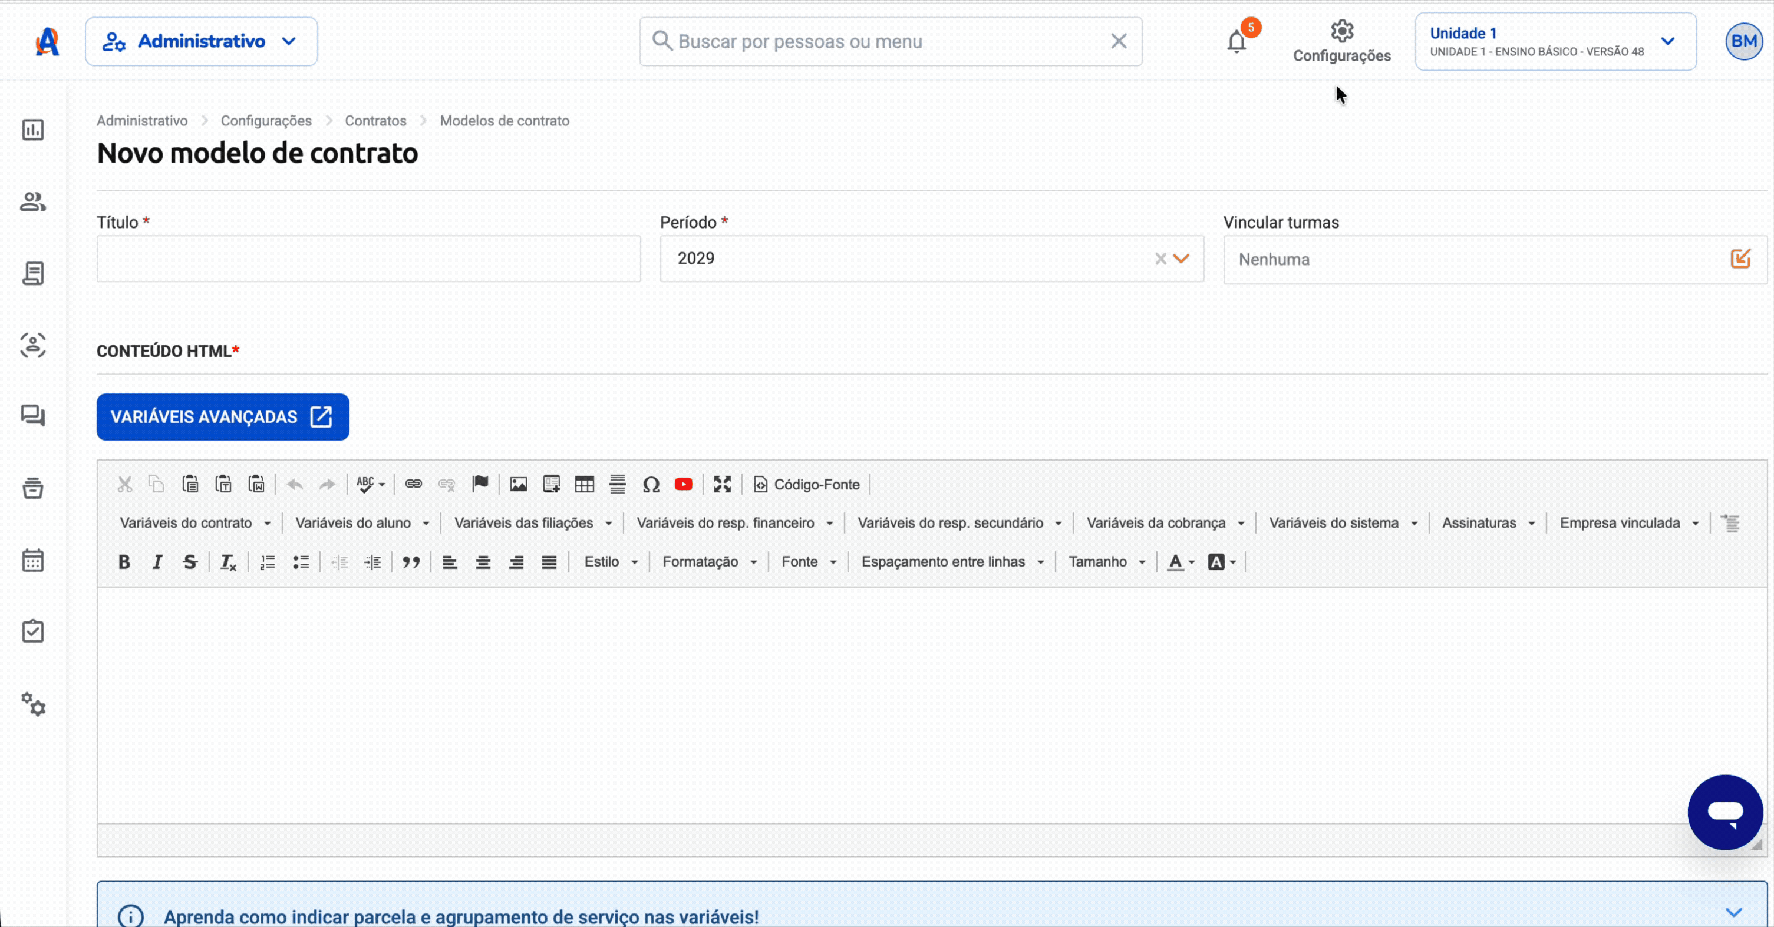Image resolution: width=1774 pixels, height=927 pixels.
Task: Go to Contratos in the breadcrumb
Action: (375, 120)
